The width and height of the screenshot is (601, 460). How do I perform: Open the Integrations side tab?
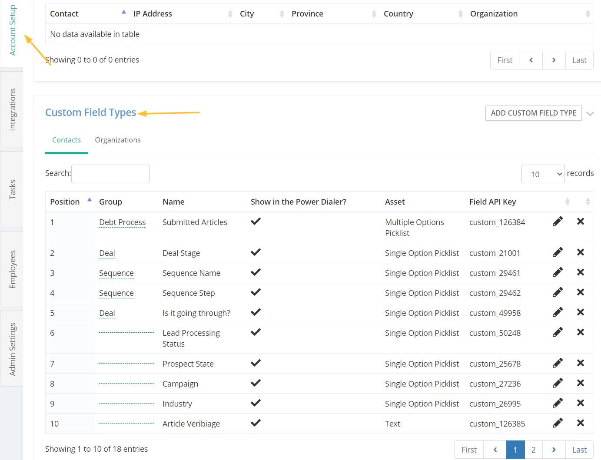point(12,109)
